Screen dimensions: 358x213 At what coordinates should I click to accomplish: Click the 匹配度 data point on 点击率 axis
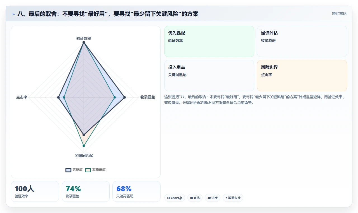pyautogui.click(x=58, y=97)
